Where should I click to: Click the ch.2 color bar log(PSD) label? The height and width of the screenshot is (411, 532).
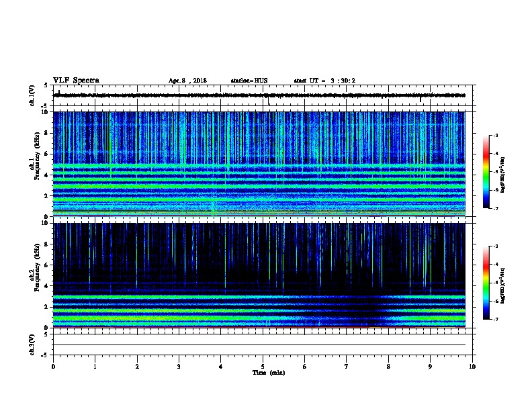[502, 285]
